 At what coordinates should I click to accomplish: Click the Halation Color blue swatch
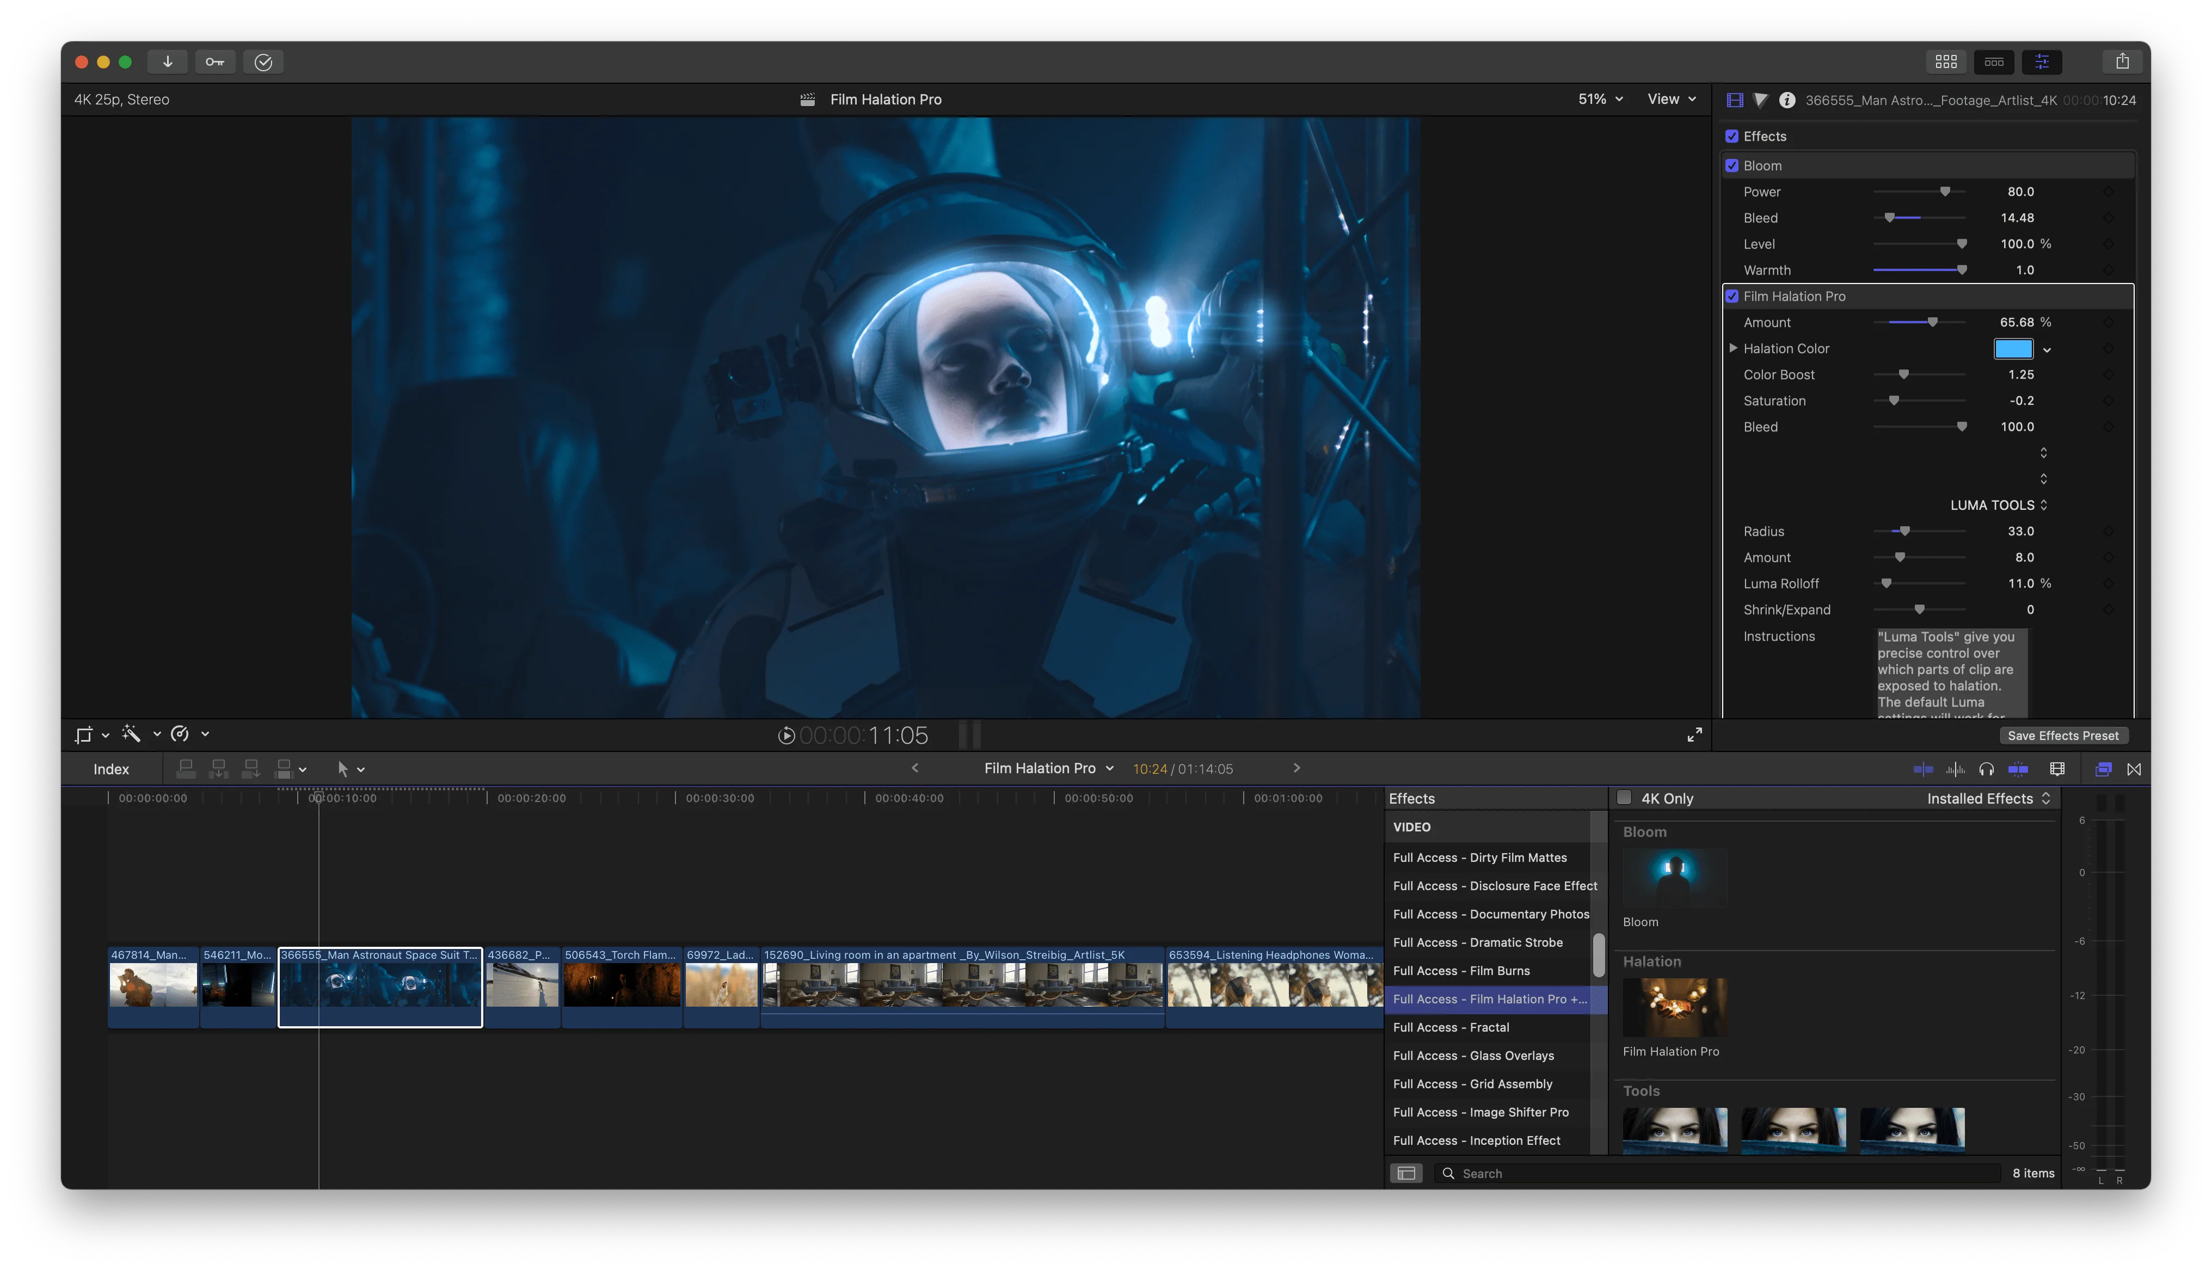[2012, 349]
